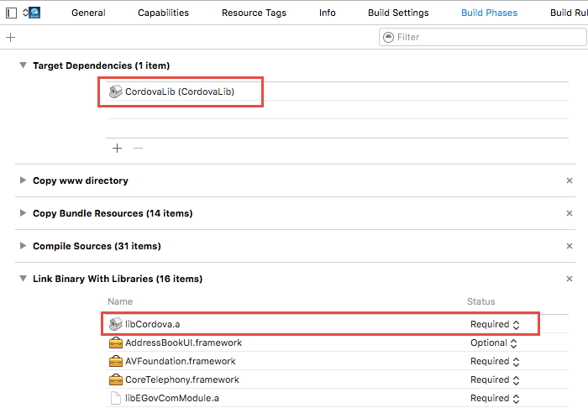
Task: Expand the Copy www directory section
Action: [x=23, y=180]
